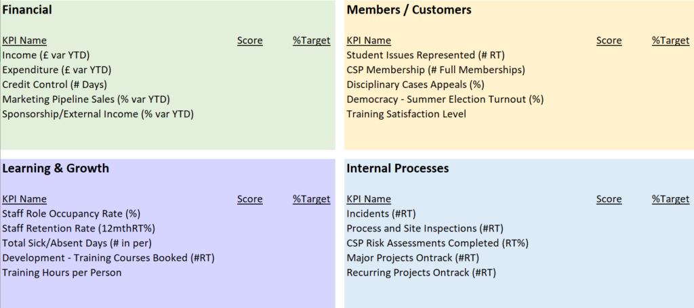Click %Target header in Internal Processes
This screenshot has height=308, width=694.
coord(670,199)
